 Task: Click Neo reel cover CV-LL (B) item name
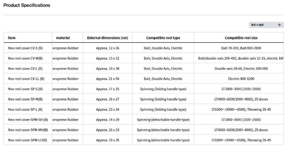[x=26, y=79]
